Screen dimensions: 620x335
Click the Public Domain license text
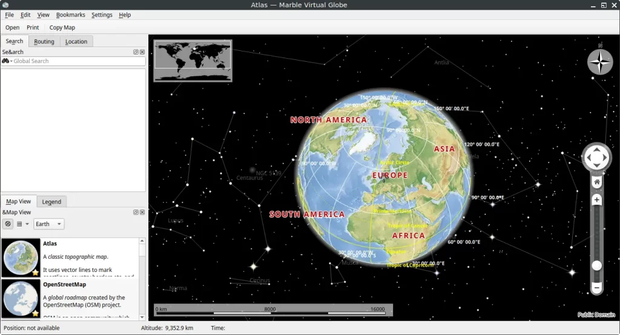(596, 315)
